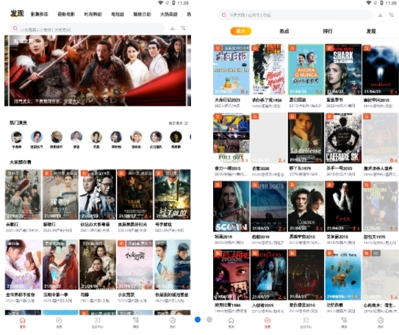This screenshot has width=399, height=335.
Task: Open the profile icon in right screen's bottom bar
Action: 381,320
